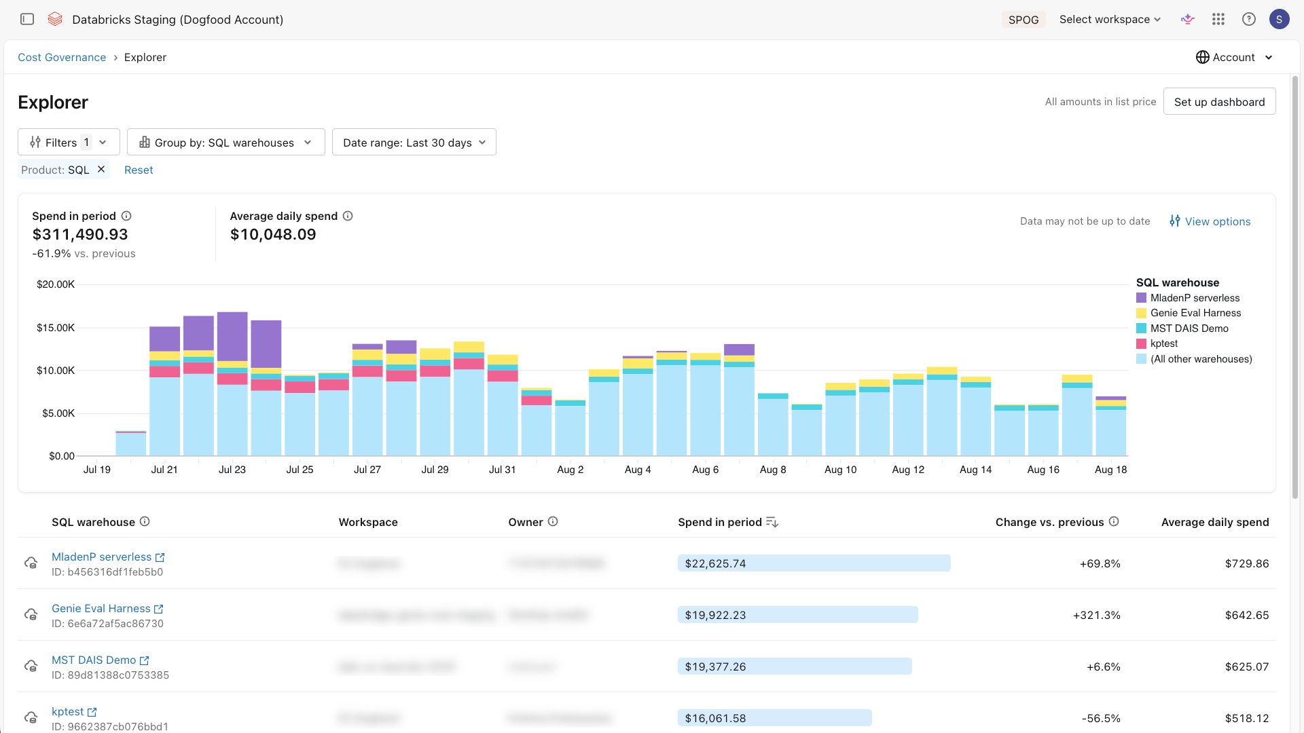
Task: Click warehouse icon for MST DAIS Demo row
Action: (x=31, y=666)
